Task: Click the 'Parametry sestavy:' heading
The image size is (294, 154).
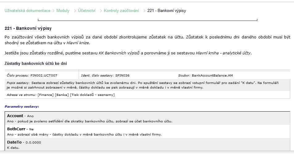Action: [22, 107]
